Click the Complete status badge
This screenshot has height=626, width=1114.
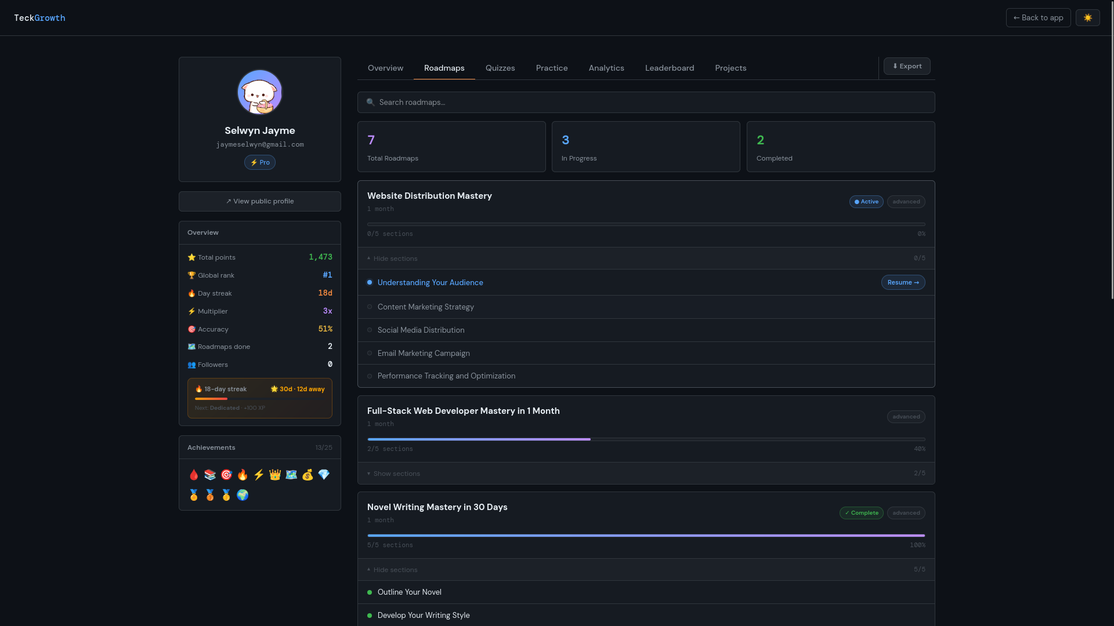[x=861, y=513]
